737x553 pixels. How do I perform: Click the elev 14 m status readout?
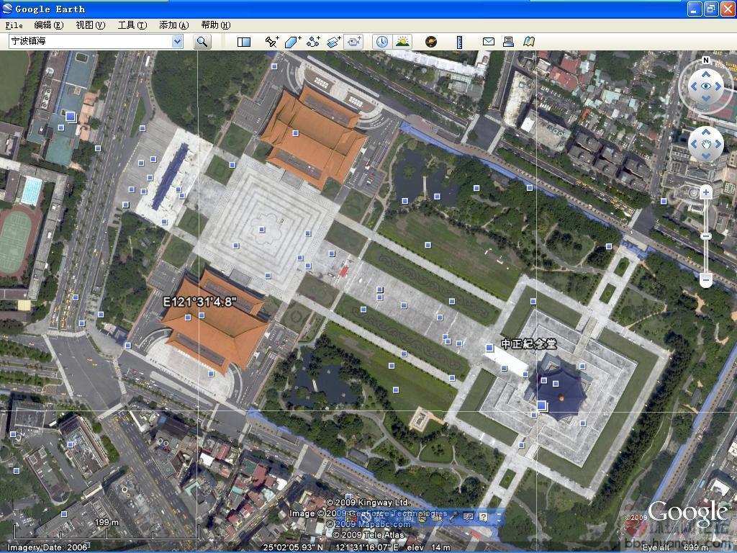428,547
